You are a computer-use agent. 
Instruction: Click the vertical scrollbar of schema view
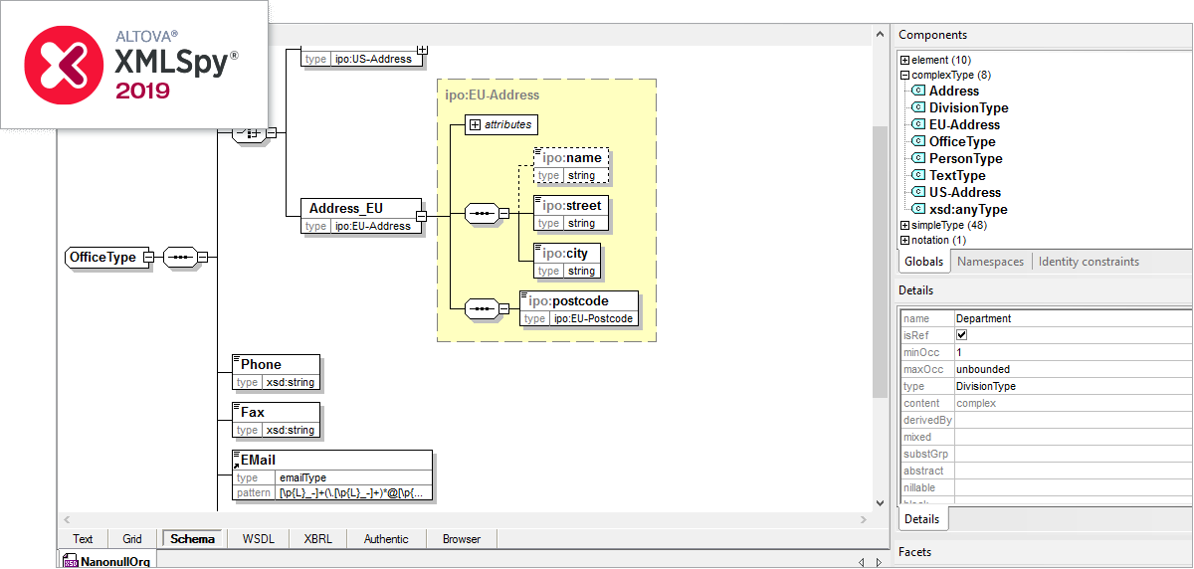879,298
